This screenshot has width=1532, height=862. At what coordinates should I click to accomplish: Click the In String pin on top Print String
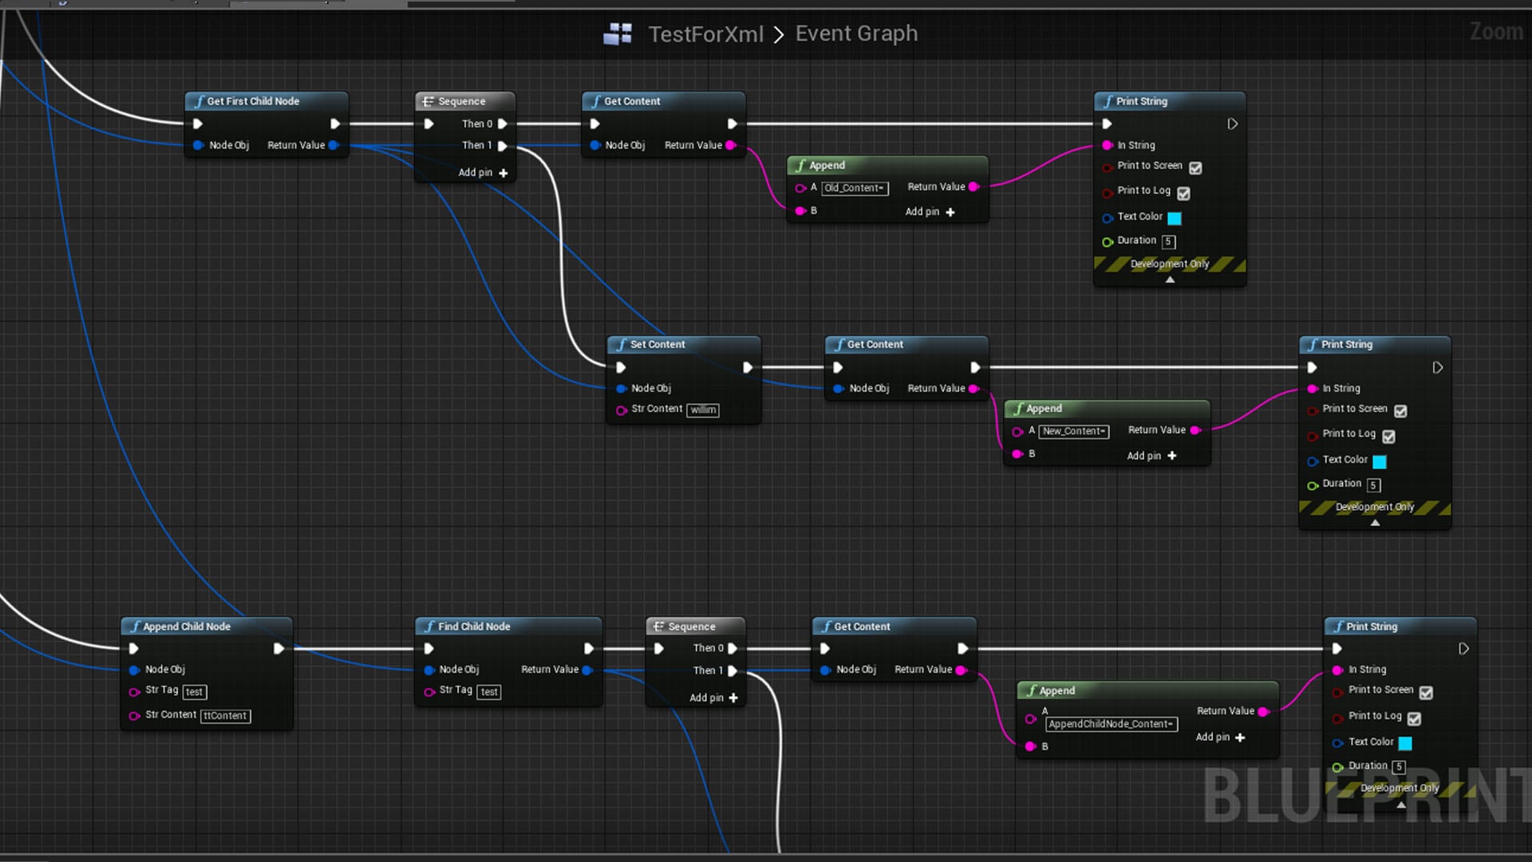point(1108,145)
